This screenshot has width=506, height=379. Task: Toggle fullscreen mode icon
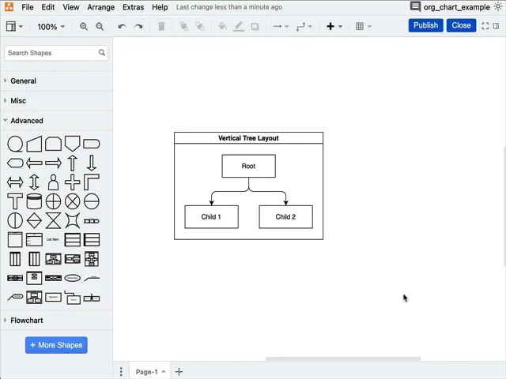coord(485,26)
